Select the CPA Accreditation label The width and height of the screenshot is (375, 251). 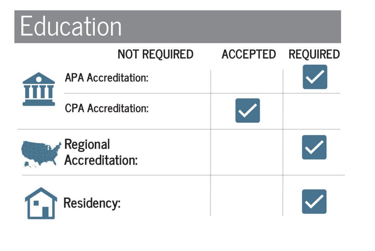pyautogui.click(x=107, y=108)
